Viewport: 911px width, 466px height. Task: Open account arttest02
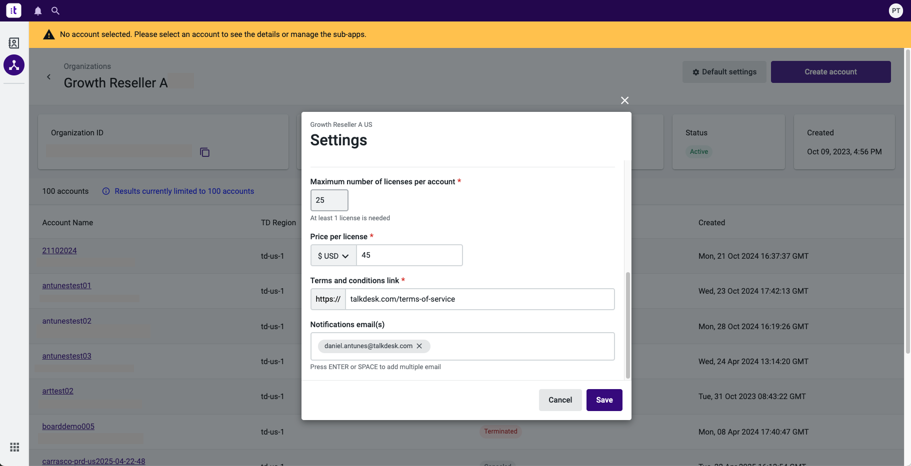57,391
